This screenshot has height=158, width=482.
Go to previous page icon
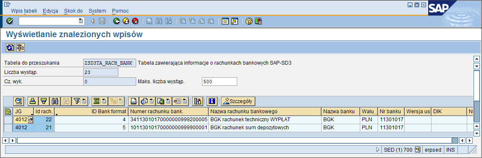click(x=192, y=21)
